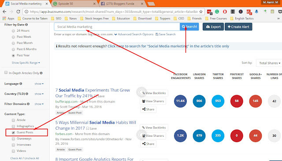Click the info icon next to Country (TLD)
This screenshot has width=282, height=161.
click(27, 94)
